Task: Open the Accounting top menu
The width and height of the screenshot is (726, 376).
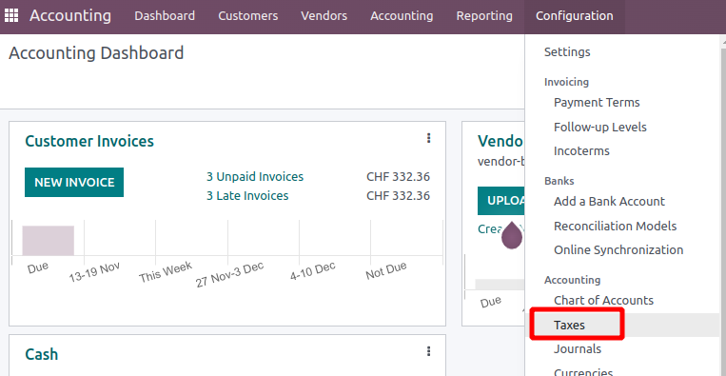Action: [x=402, y=16]
